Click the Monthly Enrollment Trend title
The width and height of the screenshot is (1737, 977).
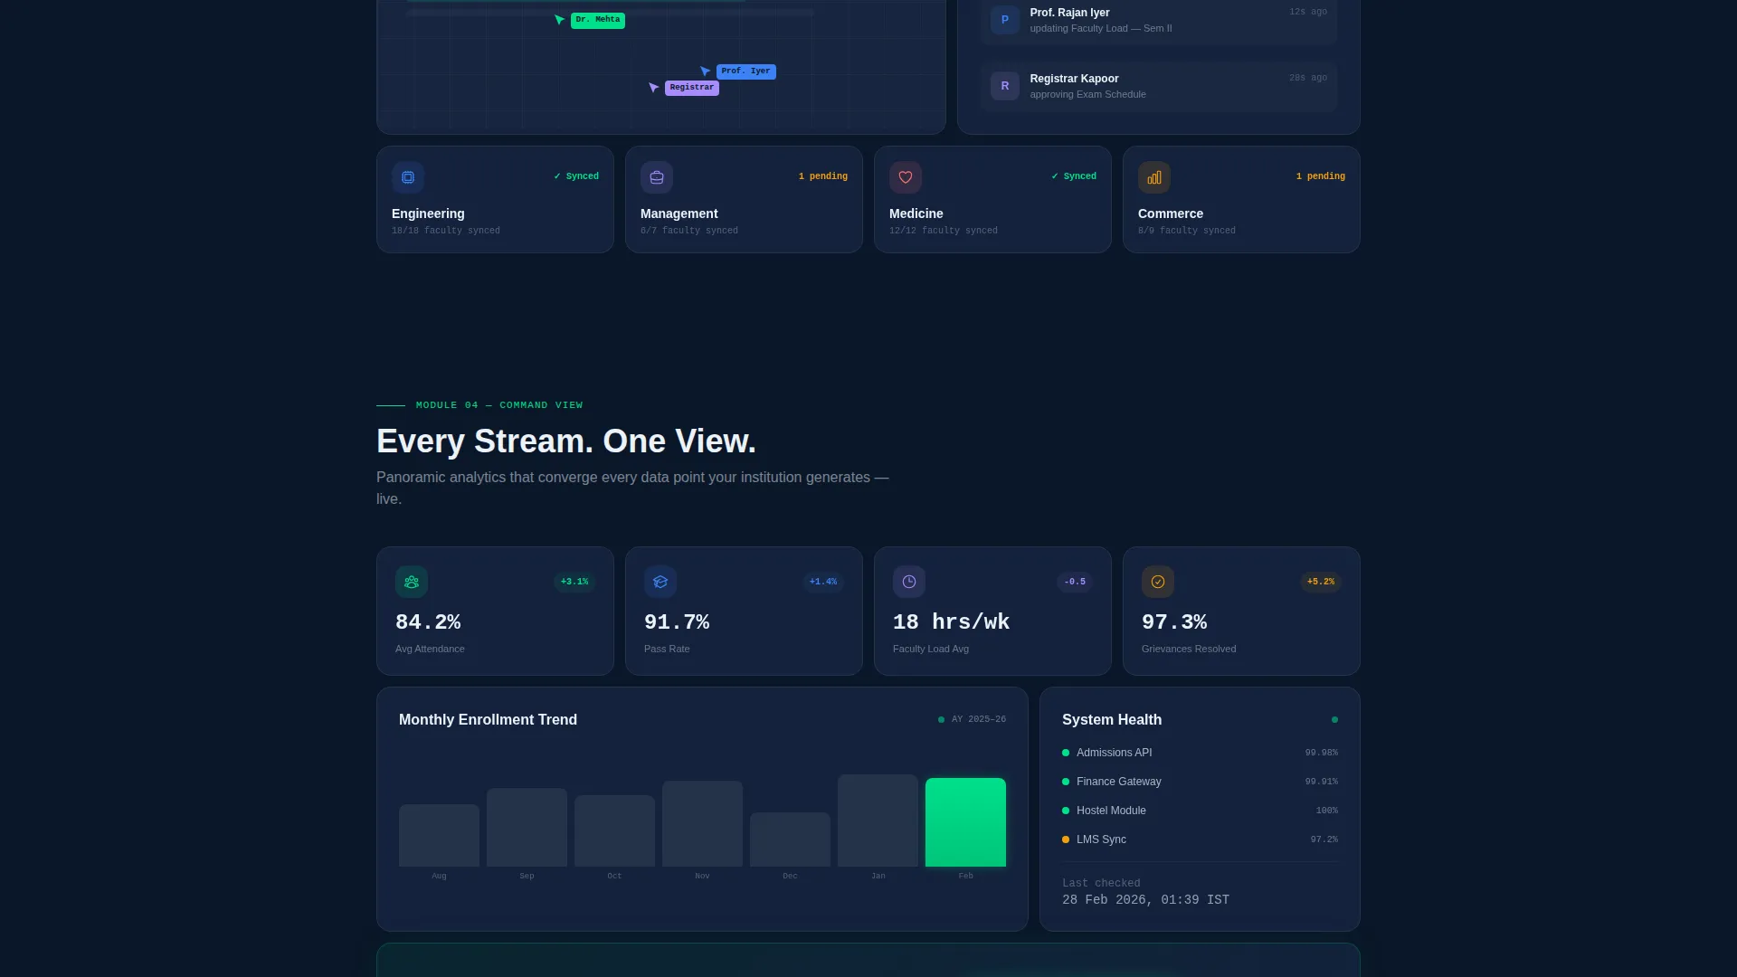pos(488,720)
